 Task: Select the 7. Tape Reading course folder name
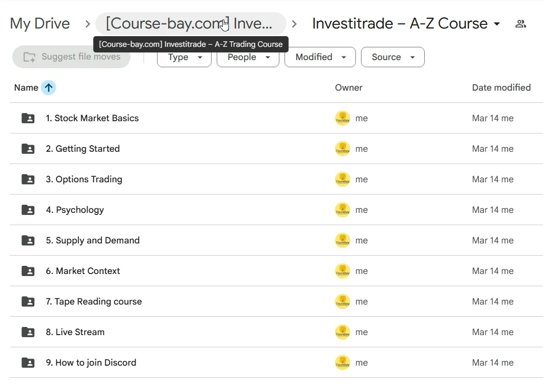94,301
